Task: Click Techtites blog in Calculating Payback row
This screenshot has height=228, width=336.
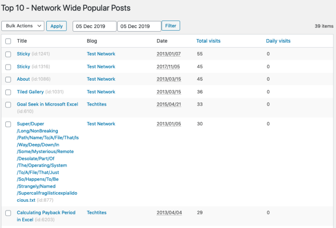Action: click(x=97, y=213)
